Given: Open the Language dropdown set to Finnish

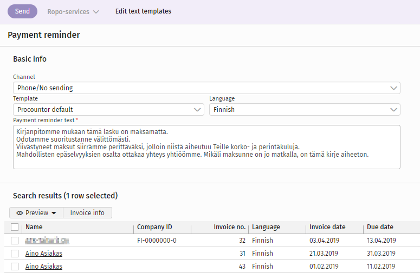Looking at the screenshot, I should tap(305, 110).
